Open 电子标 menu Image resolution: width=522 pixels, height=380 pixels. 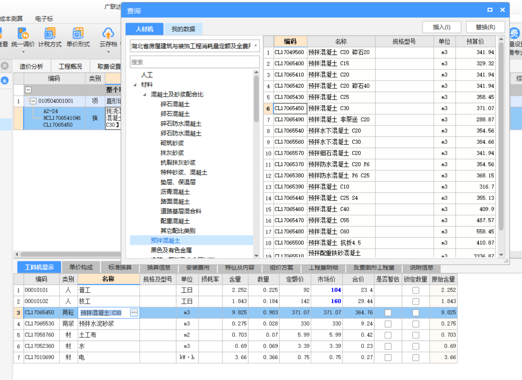pyautogui.click(x=44, y=19)
